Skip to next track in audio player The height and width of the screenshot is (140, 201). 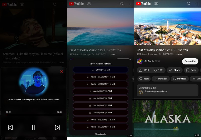click(57, 127)
